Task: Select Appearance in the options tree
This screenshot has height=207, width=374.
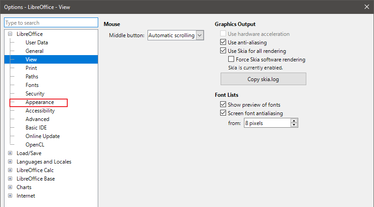Action: click(39, 102)
